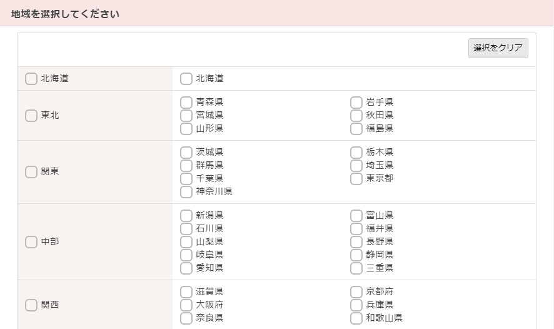Enable the 中部 region checkbox

pos(31,242)
